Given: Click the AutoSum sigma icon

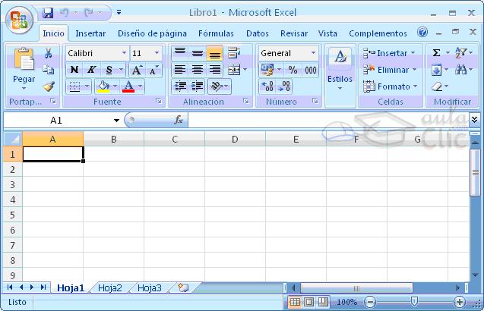Looking at the screenshot, I should (x=436, y=53).
